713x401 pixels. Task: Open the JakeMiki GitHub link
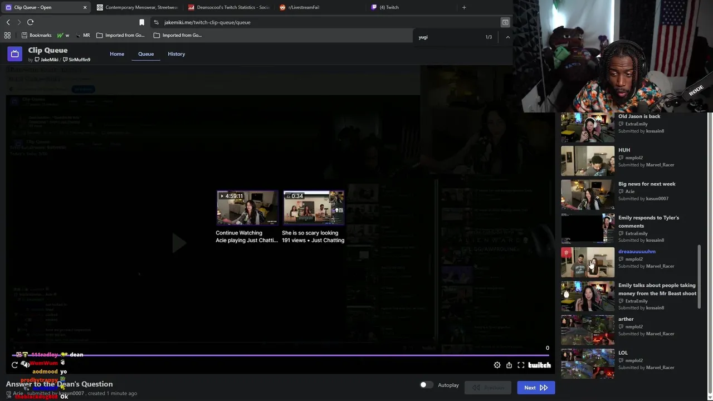(x=46, y=60)
